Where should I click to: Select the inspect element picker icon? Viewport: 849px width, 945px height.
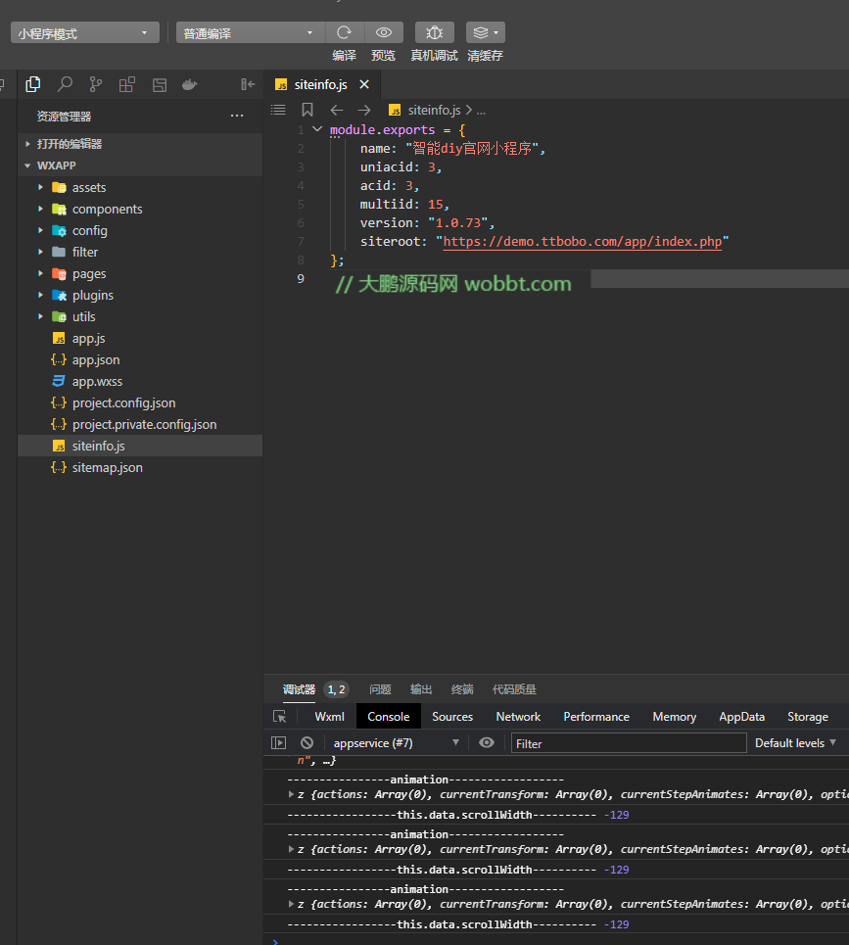tap(280, 717)
